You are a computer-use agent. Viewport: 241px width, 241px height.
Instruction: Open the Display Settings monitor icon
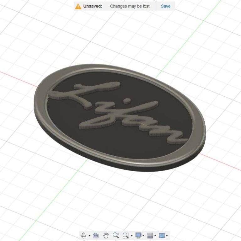pyautogui.click(x=138, y=235)
